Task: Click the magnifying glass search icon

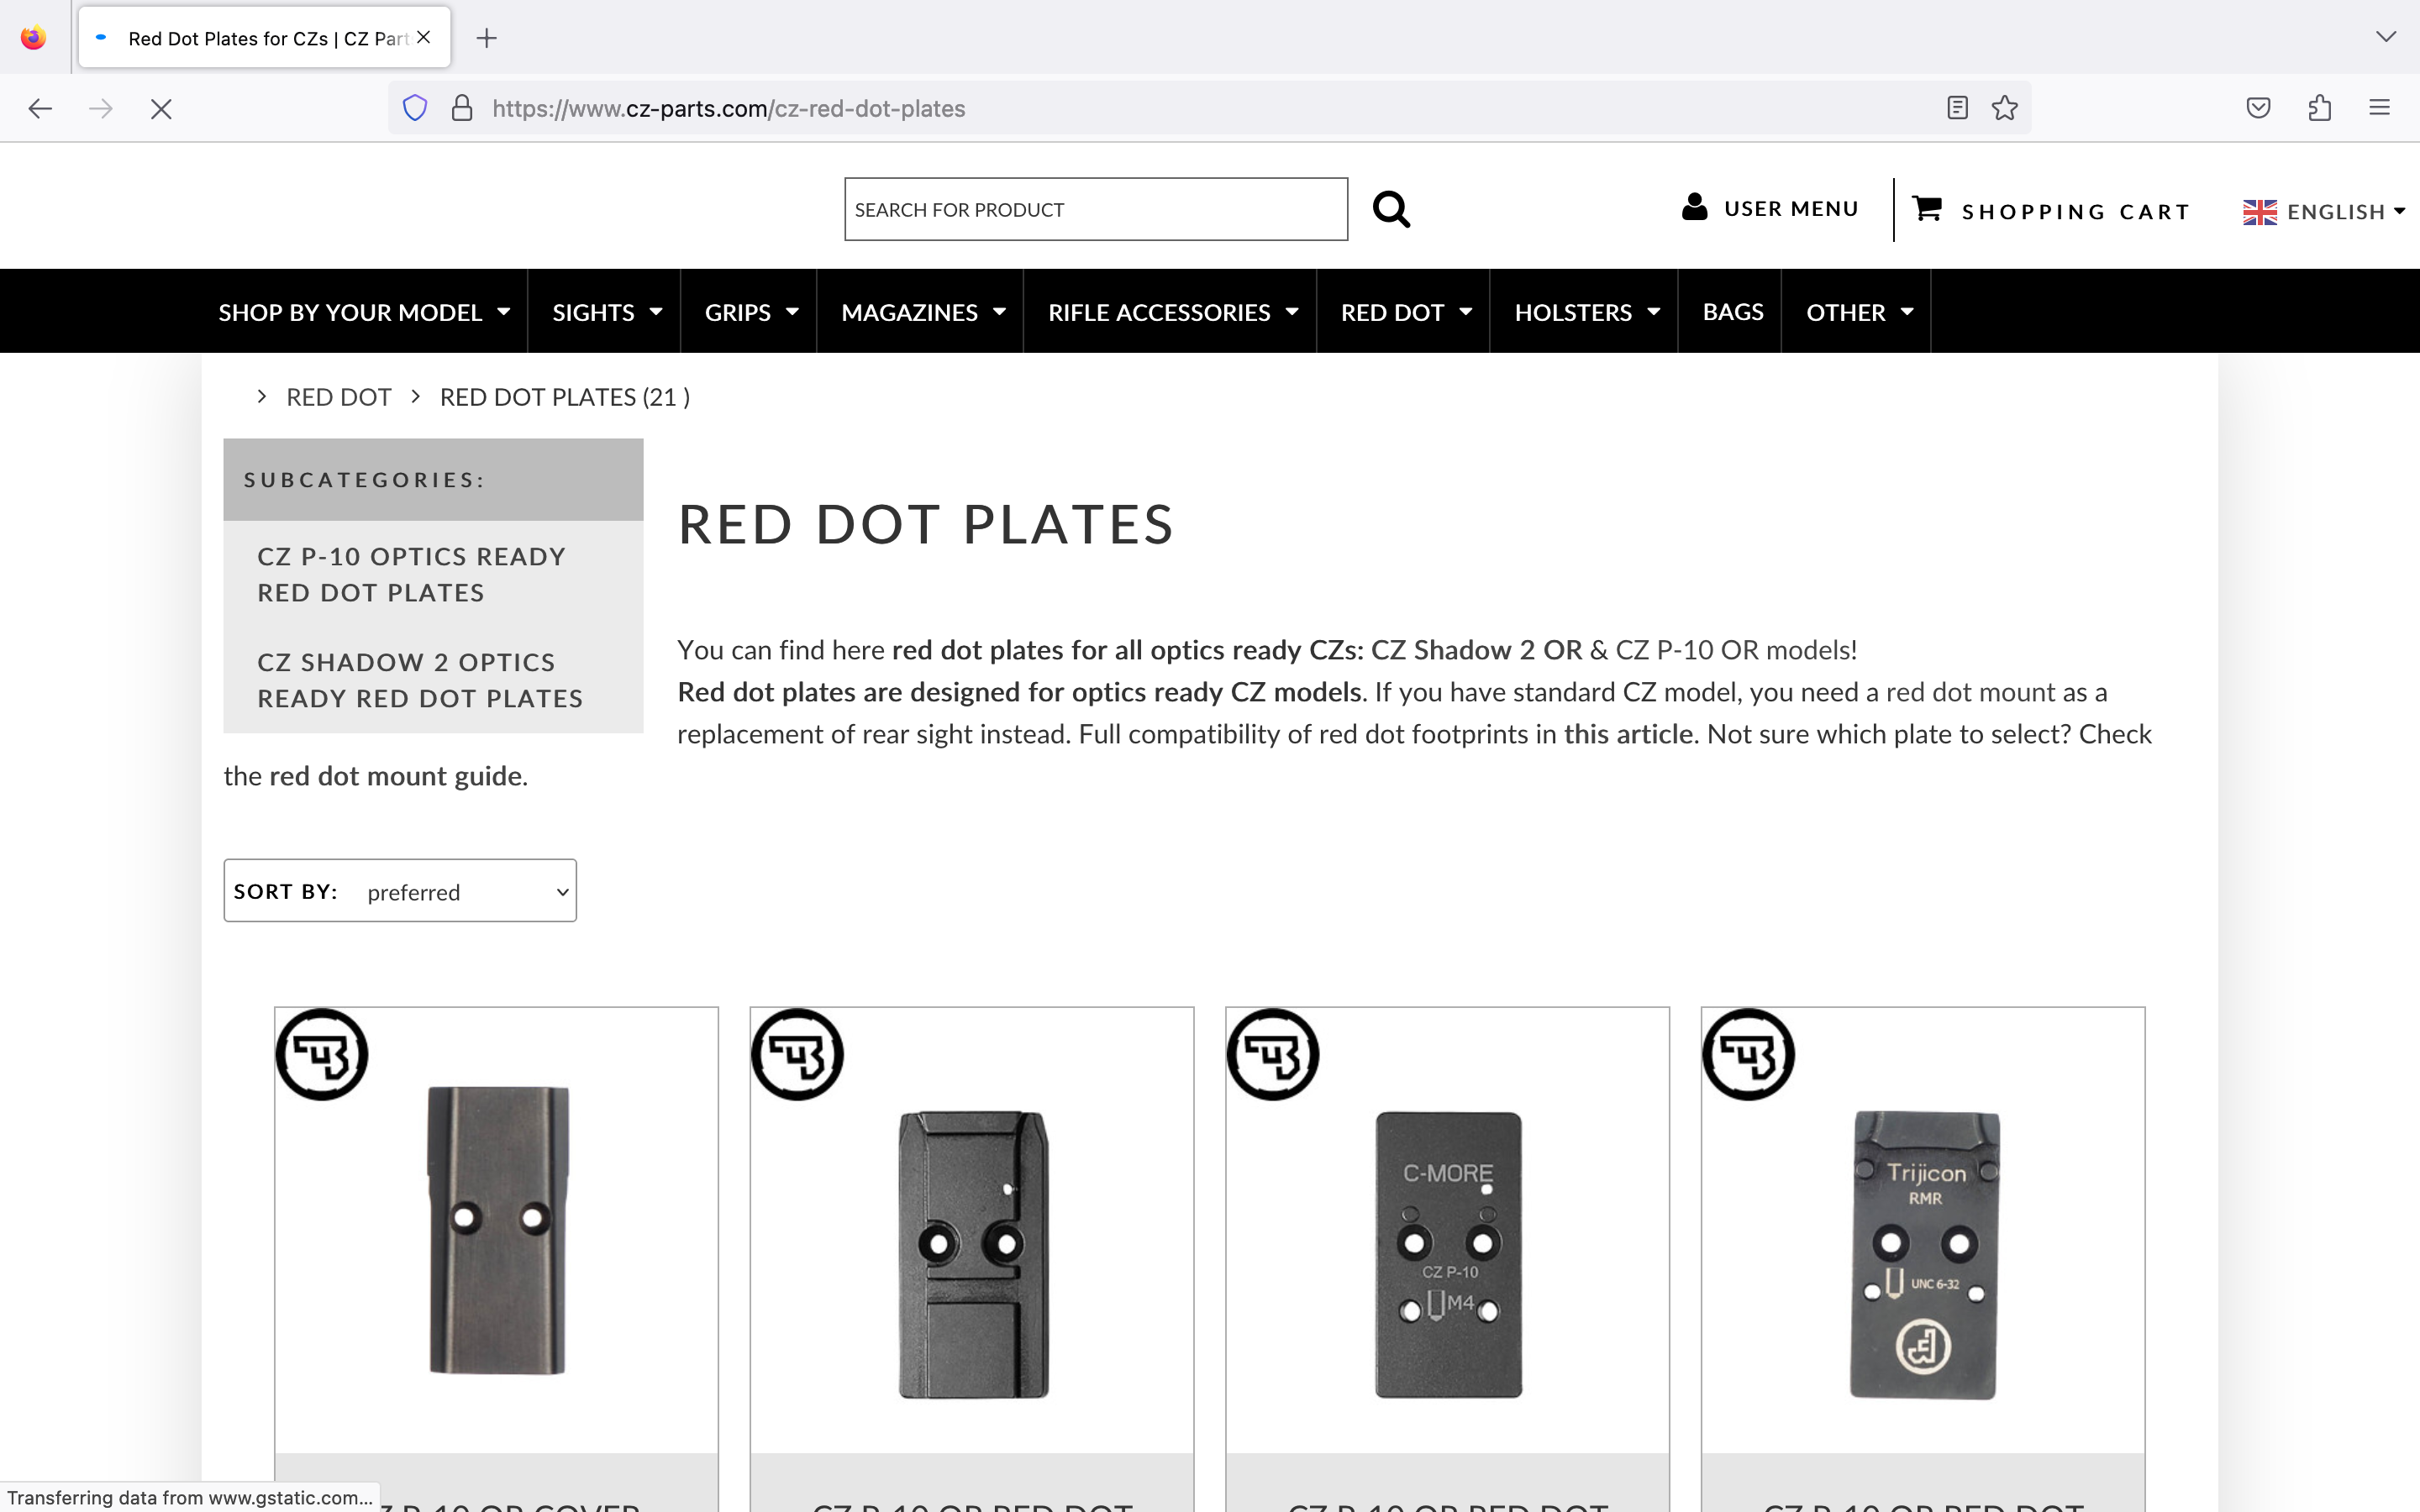Action: coord(1391,210)
